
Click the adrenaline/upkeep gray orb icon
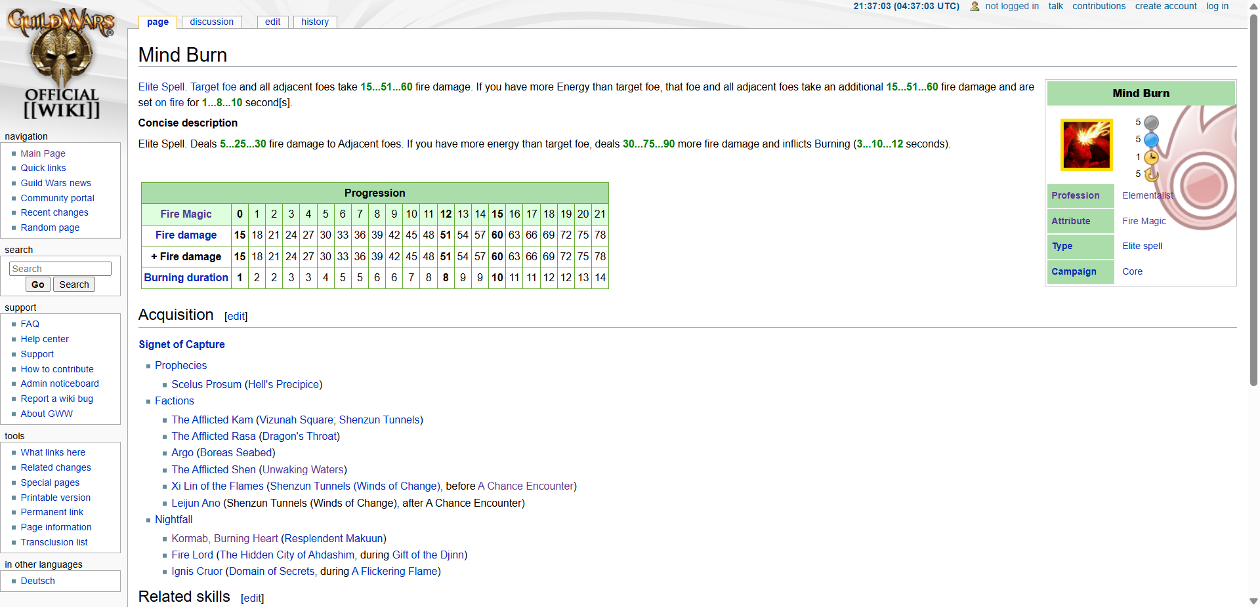[1151, 123]
